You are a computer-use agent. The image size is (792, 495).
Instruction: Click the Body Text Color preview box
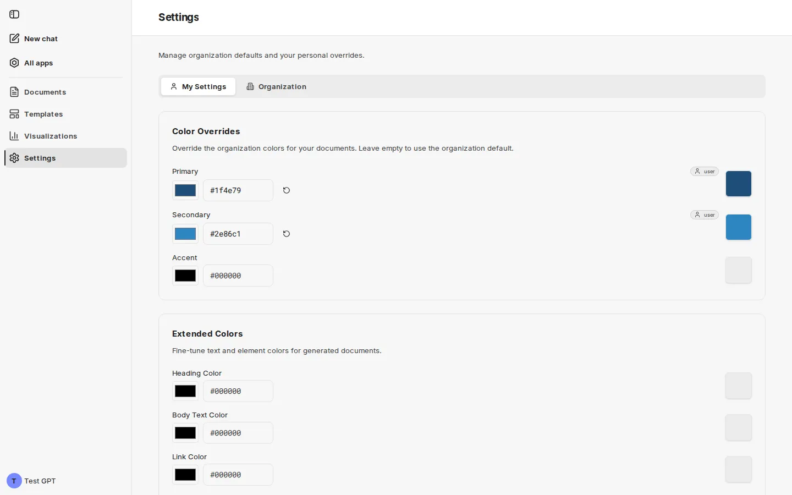[x=739, y=427]
